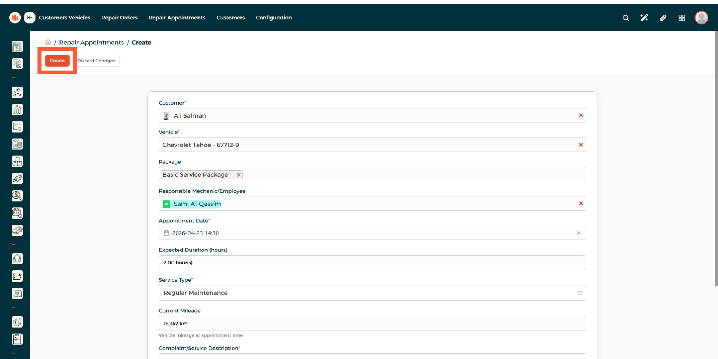Open the Configuration menu
The width and height of the screenshot is (718, 359).
(273, 18)
